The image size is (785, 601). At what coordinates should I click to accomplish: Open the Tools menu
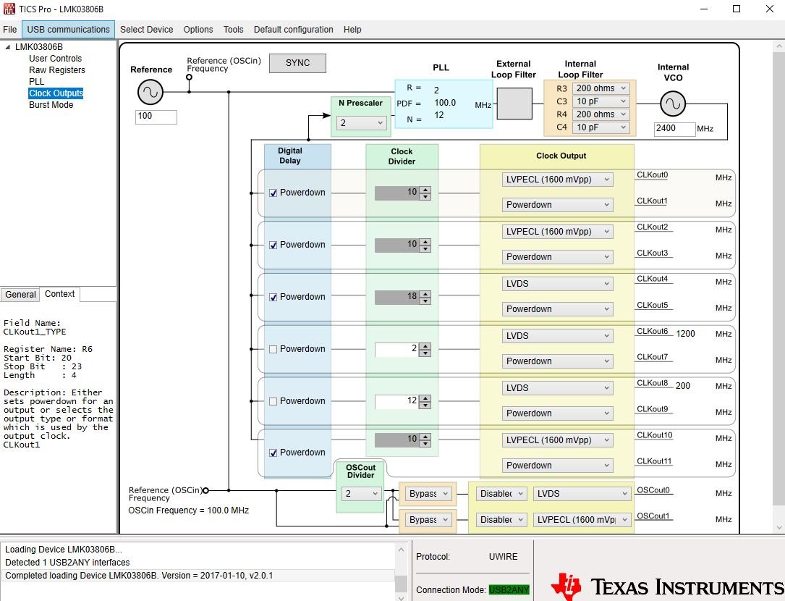point(233,30)
